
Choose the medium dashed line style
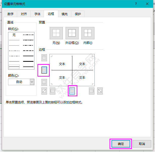28,51
